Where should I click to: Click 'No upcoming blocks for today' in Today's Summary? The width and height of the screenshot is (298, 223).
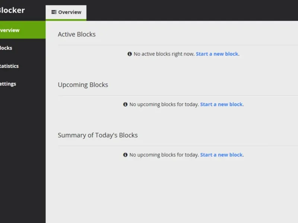click(x=164, y=155)
